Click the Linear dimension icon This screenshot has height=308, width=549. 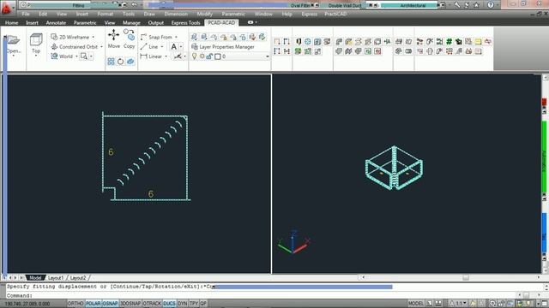(143, 56)
